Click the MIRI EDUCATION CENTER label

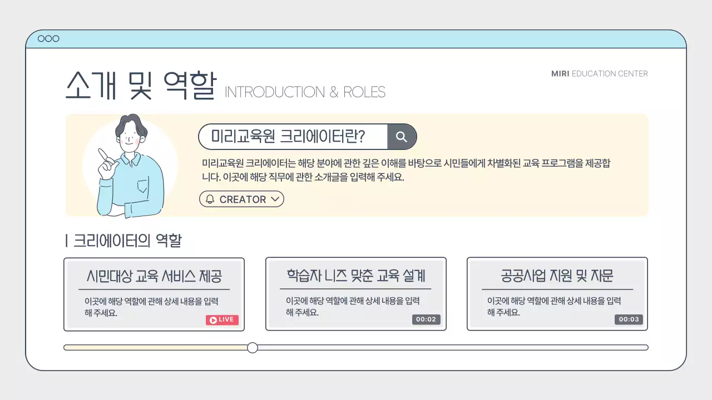(x=599, y=73)
